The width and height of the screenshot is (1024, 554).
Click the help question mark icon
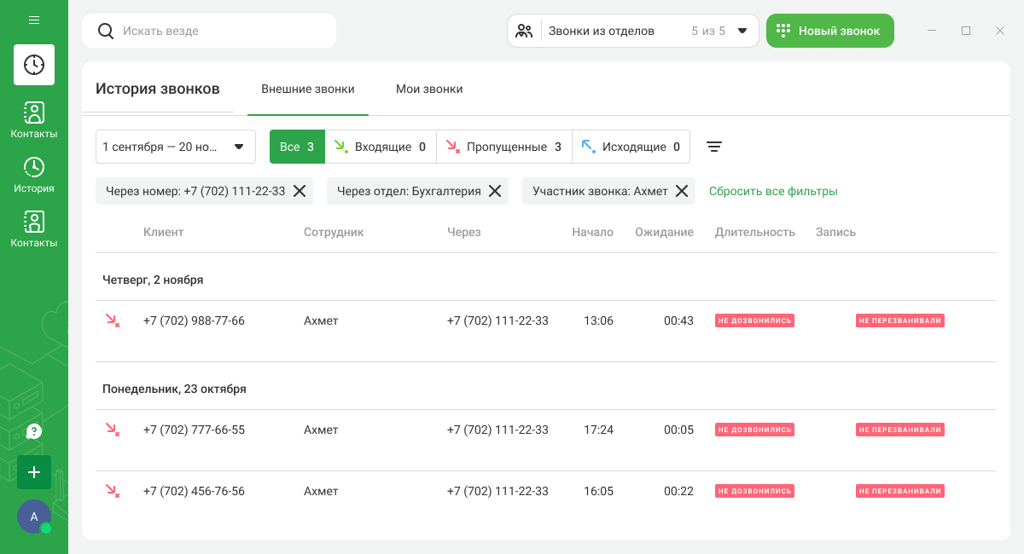point(34,431)
